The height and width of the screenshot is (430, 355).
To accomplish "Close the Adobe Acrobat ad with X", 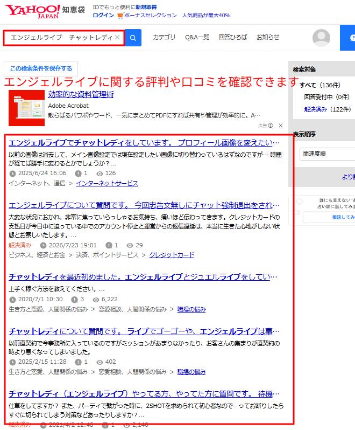I will (281, 126).
